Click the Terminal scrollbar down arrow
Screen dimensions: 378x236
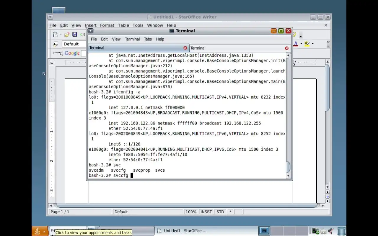pyautogui.click(x=288, y=176)
